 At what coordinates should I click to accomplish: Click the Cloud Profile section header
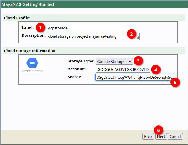(x=17, y=18)
